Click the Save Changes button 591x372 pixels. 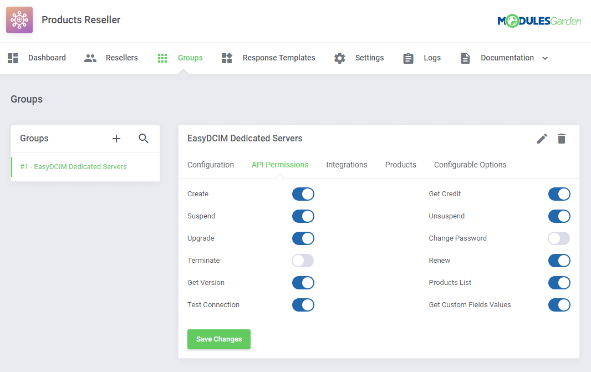click(x=218, y=339)
